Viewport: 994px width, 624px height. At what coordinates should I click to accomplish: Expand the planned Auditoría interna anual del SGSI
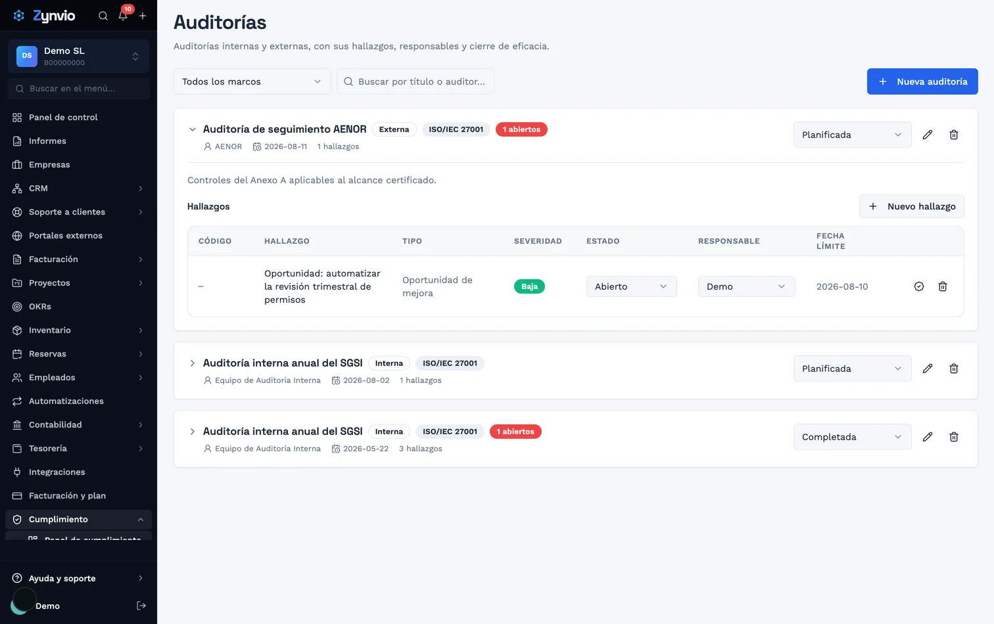point(193,363)
